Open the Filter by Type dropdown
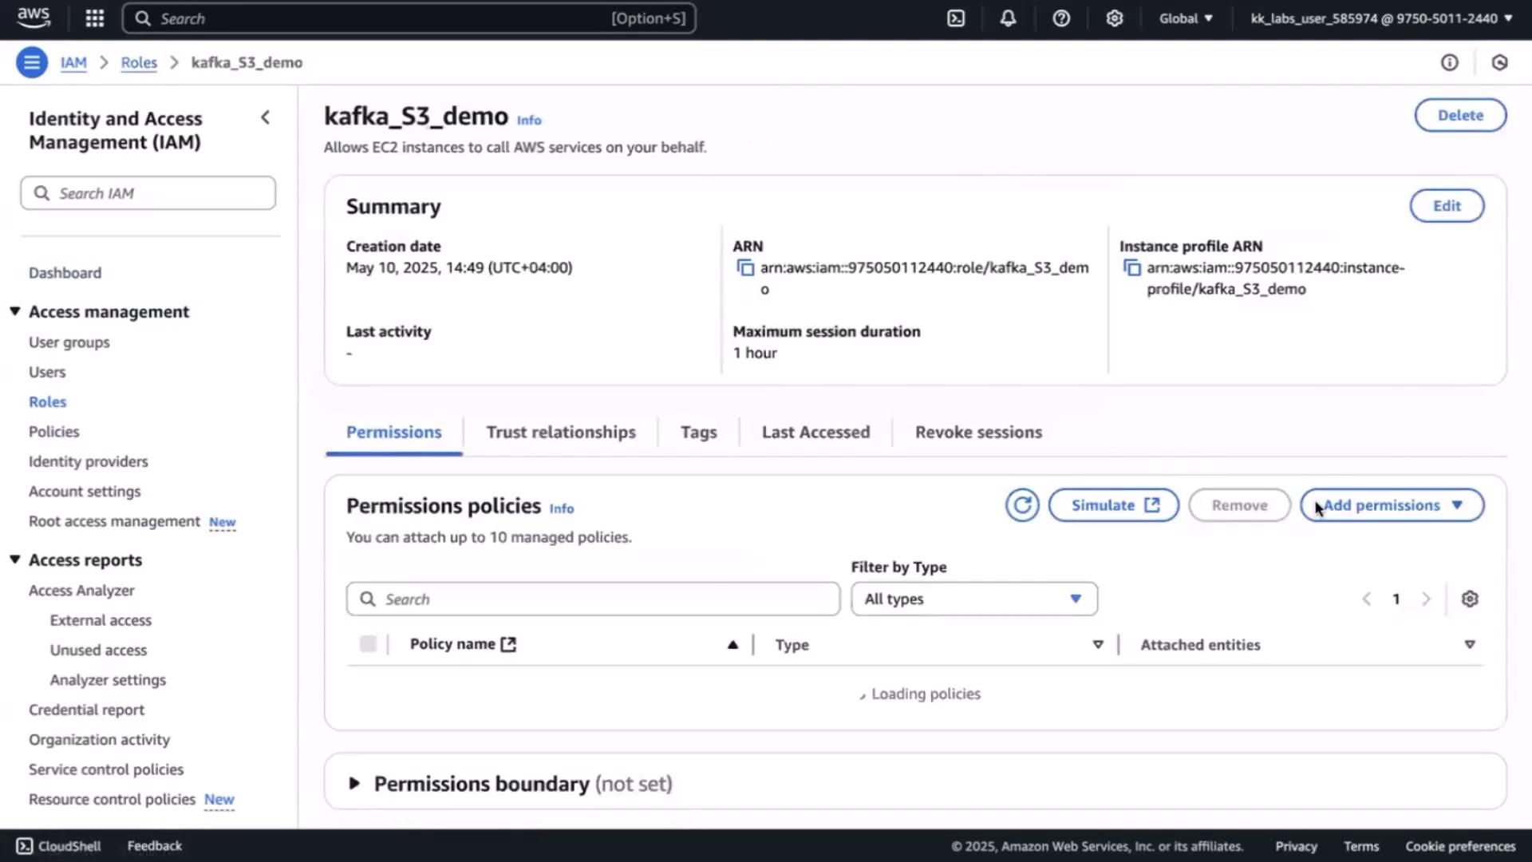 pos(974,599)
